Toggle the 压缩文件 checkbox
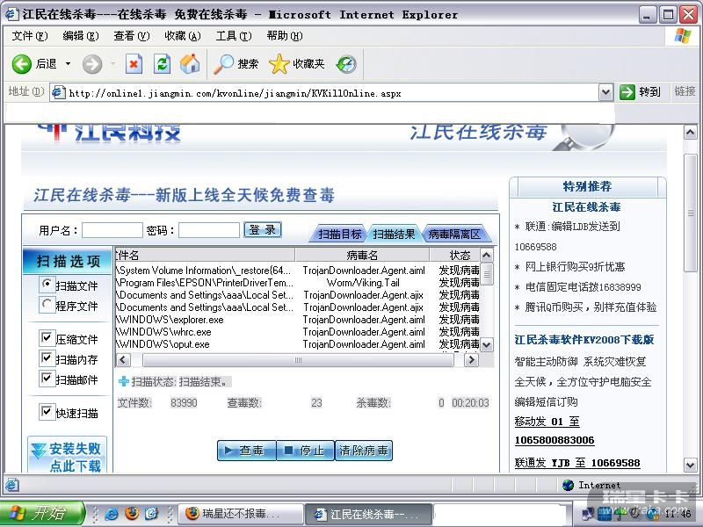 [x=47, y=337]
